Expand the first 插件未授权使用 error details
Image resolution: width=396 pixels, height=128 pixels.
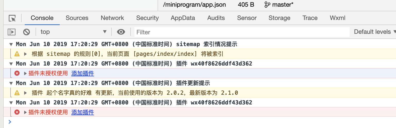click(25, 73)
